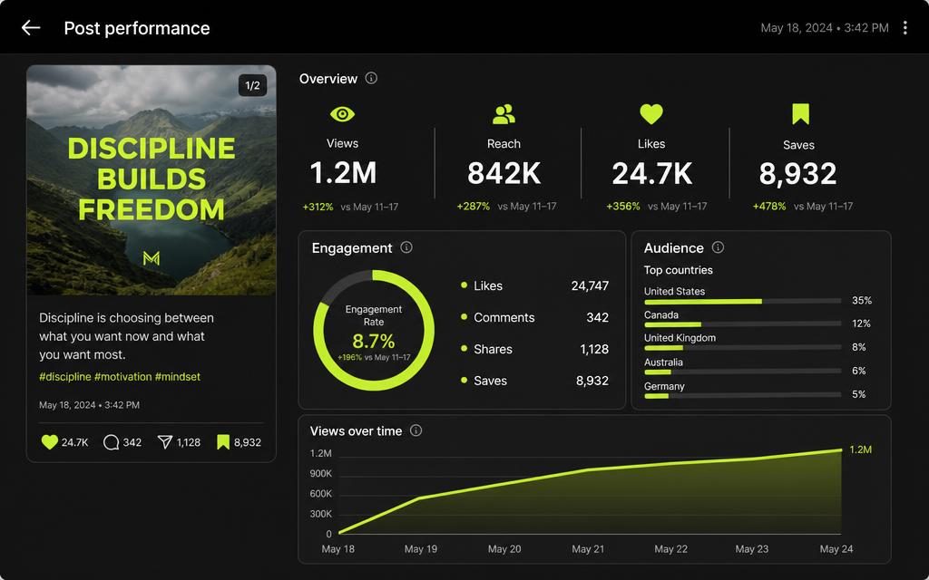Click the 8,932 Saves value in Overview
Screen dimensions: 929x580
pos(798,173)
